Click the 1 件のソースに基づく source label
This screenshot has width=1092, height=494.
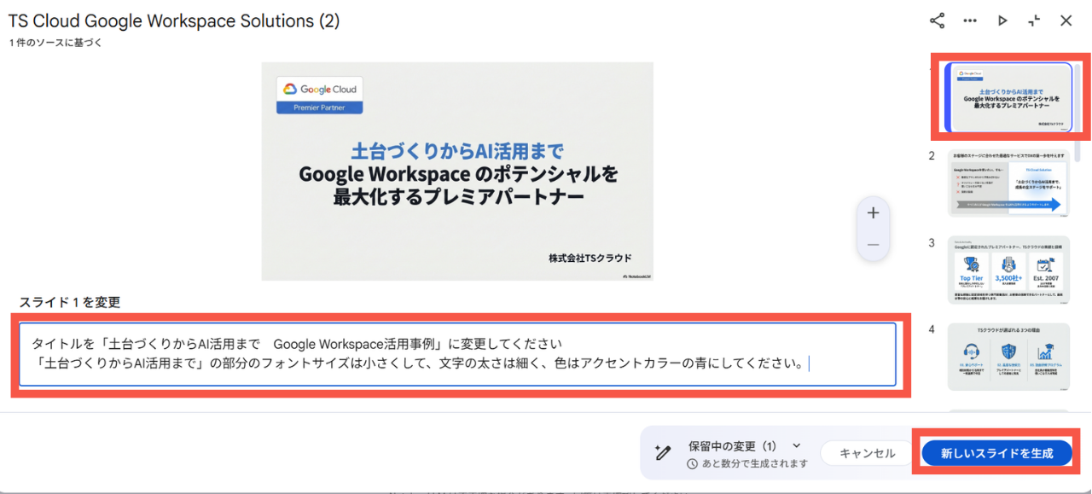click(56, 43)
